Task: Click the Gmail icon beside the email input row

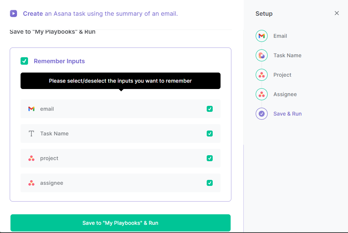Action: coord(31,109)
